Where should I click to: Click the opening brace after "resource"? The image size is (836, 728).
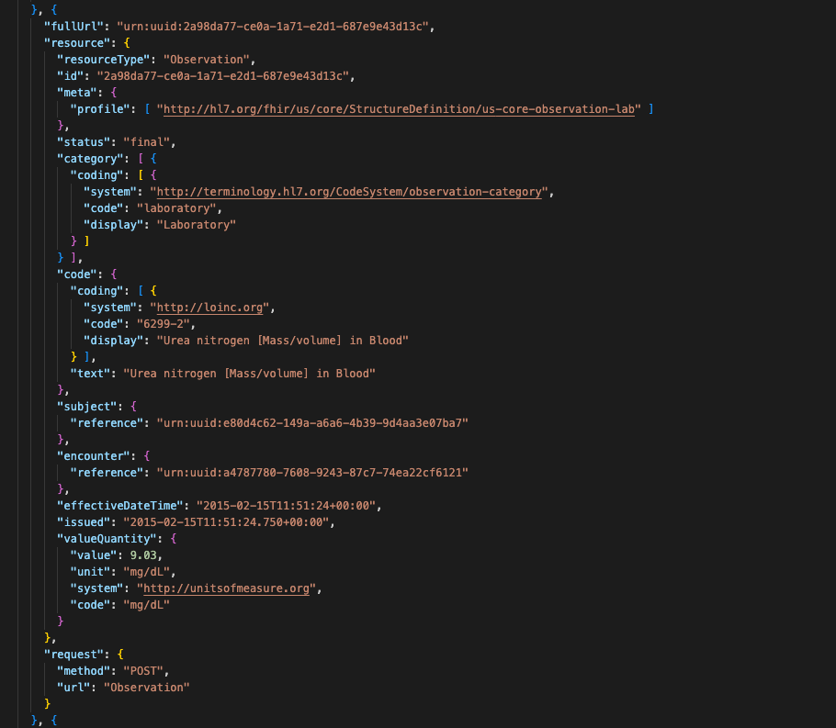[127, 43]
